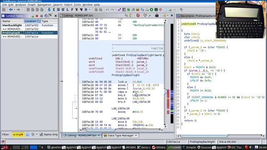Close the Listing ROMDUMP.bin panel
Viewport: 267px width, 150px height.
coord(172,16)
